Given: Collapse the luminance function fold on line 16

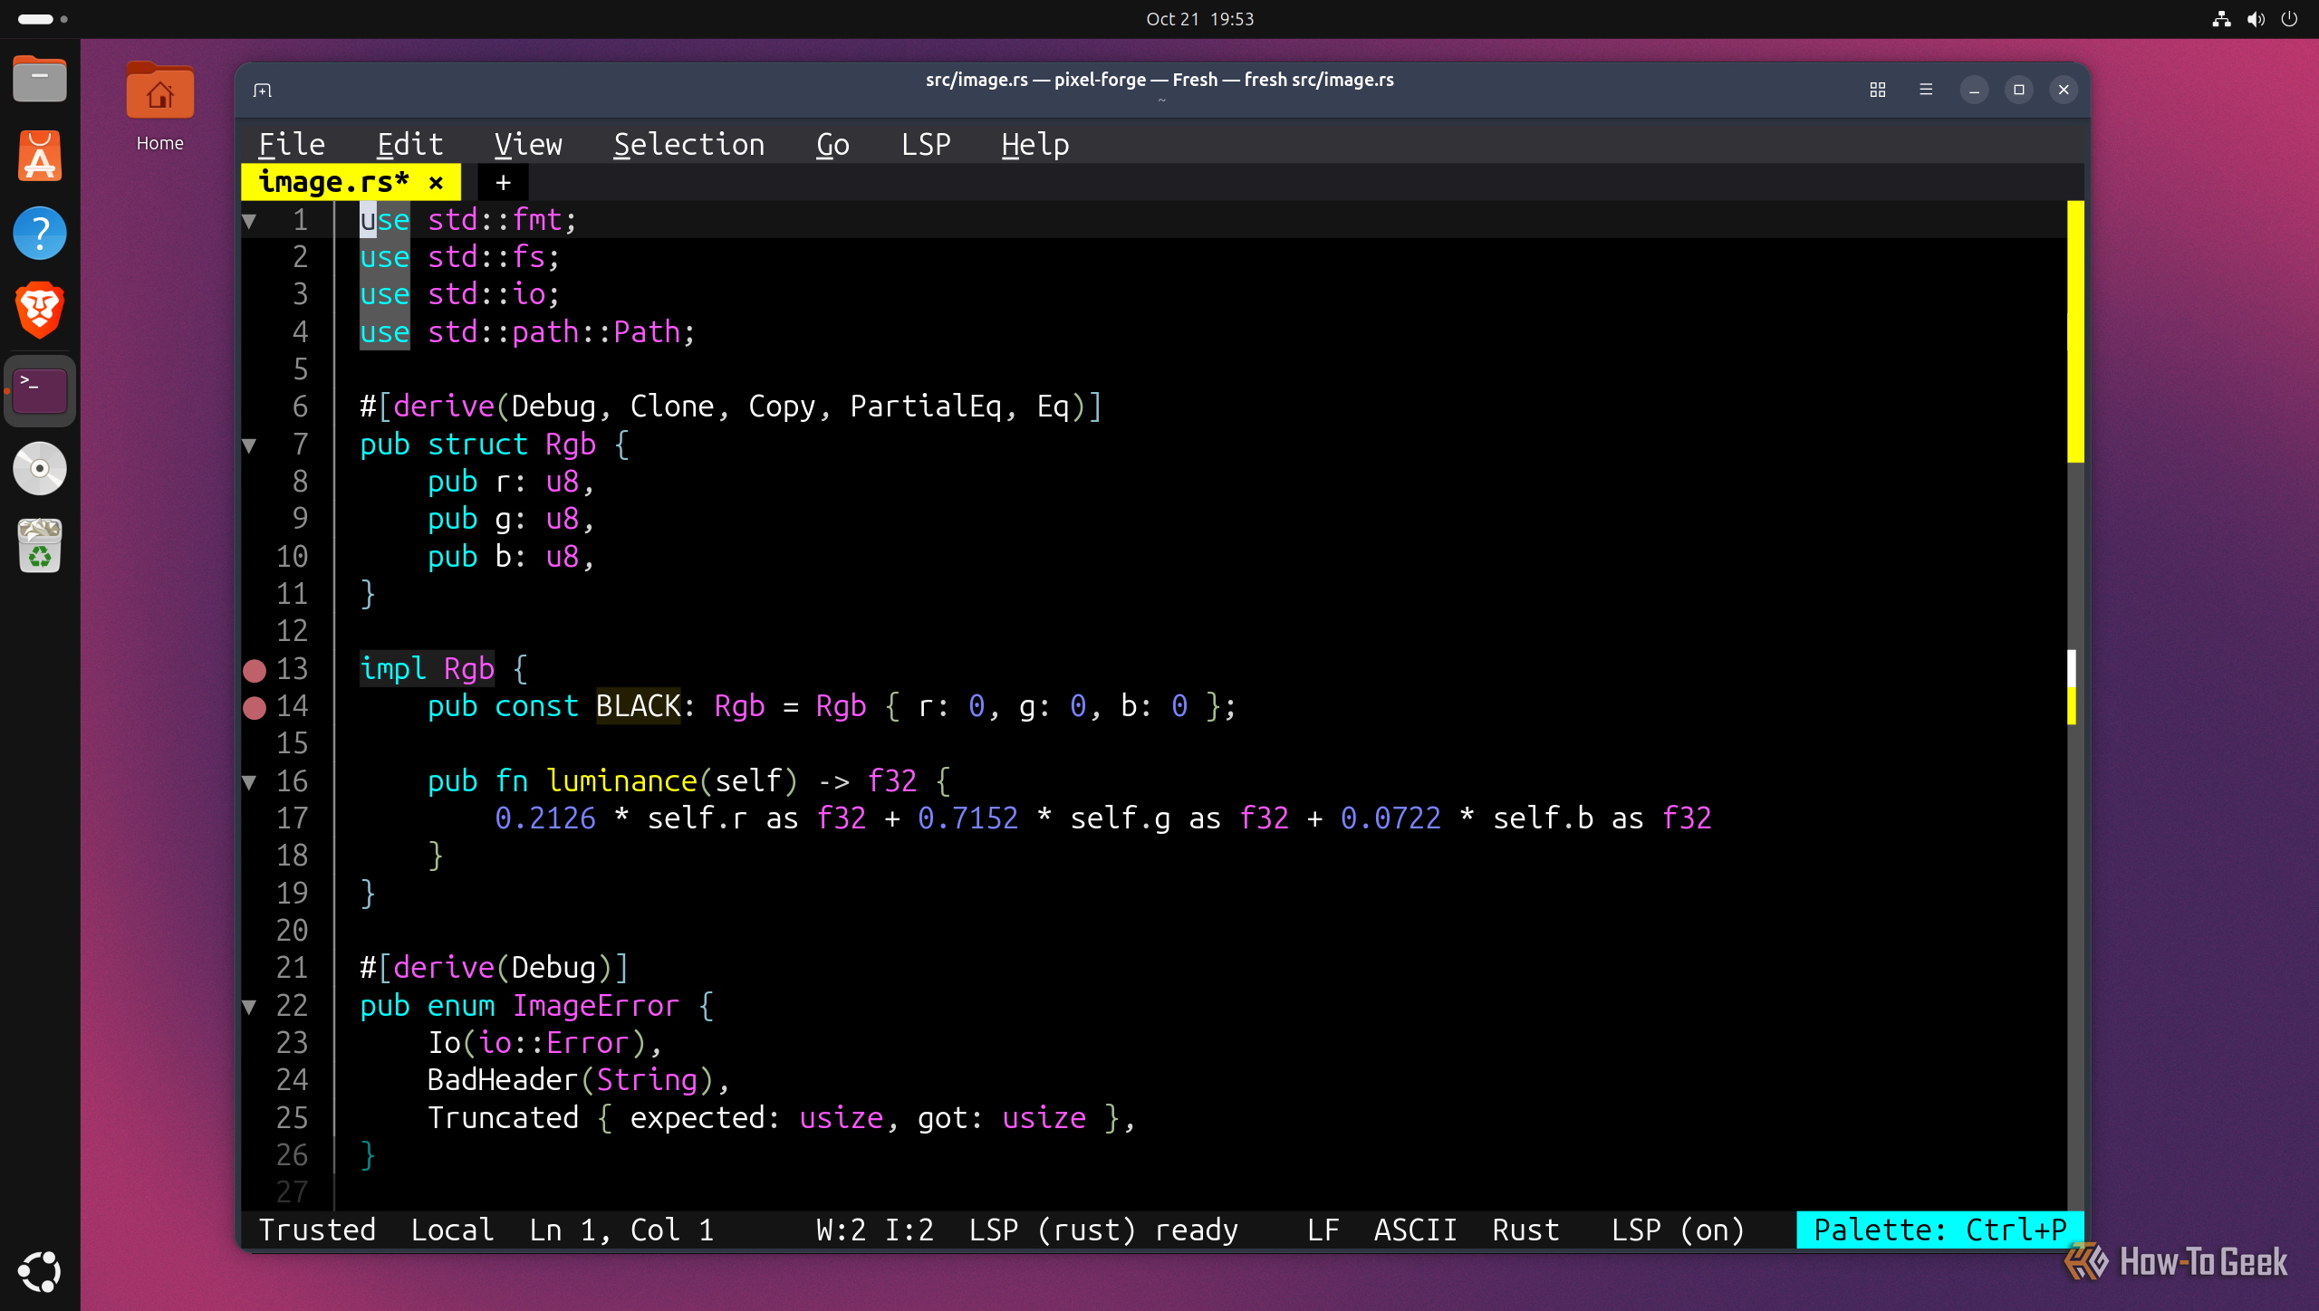Looking at the screenshot, I should click(250, 781).
